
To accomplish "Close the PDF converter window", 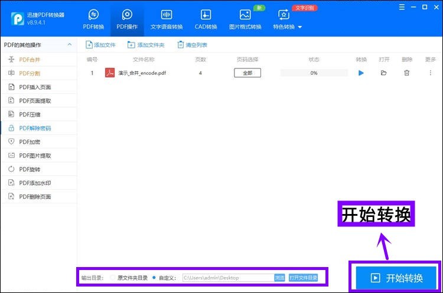I will click(437, 7).
